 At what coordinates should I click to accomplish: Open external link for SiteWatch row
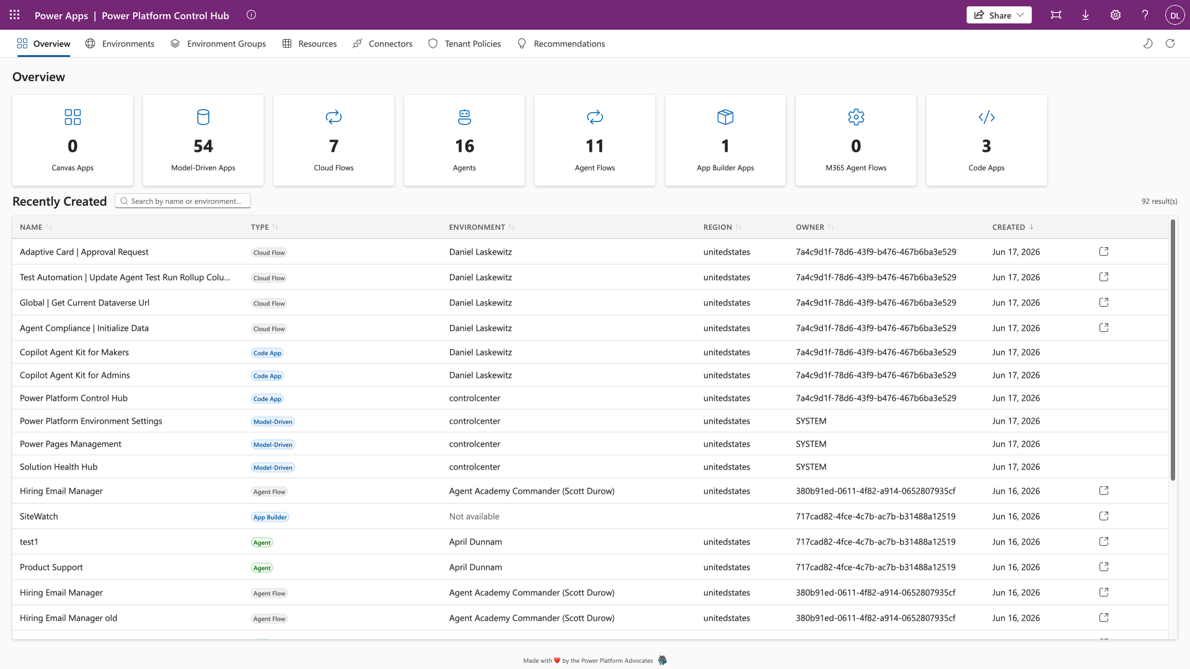pos(1104,516)
